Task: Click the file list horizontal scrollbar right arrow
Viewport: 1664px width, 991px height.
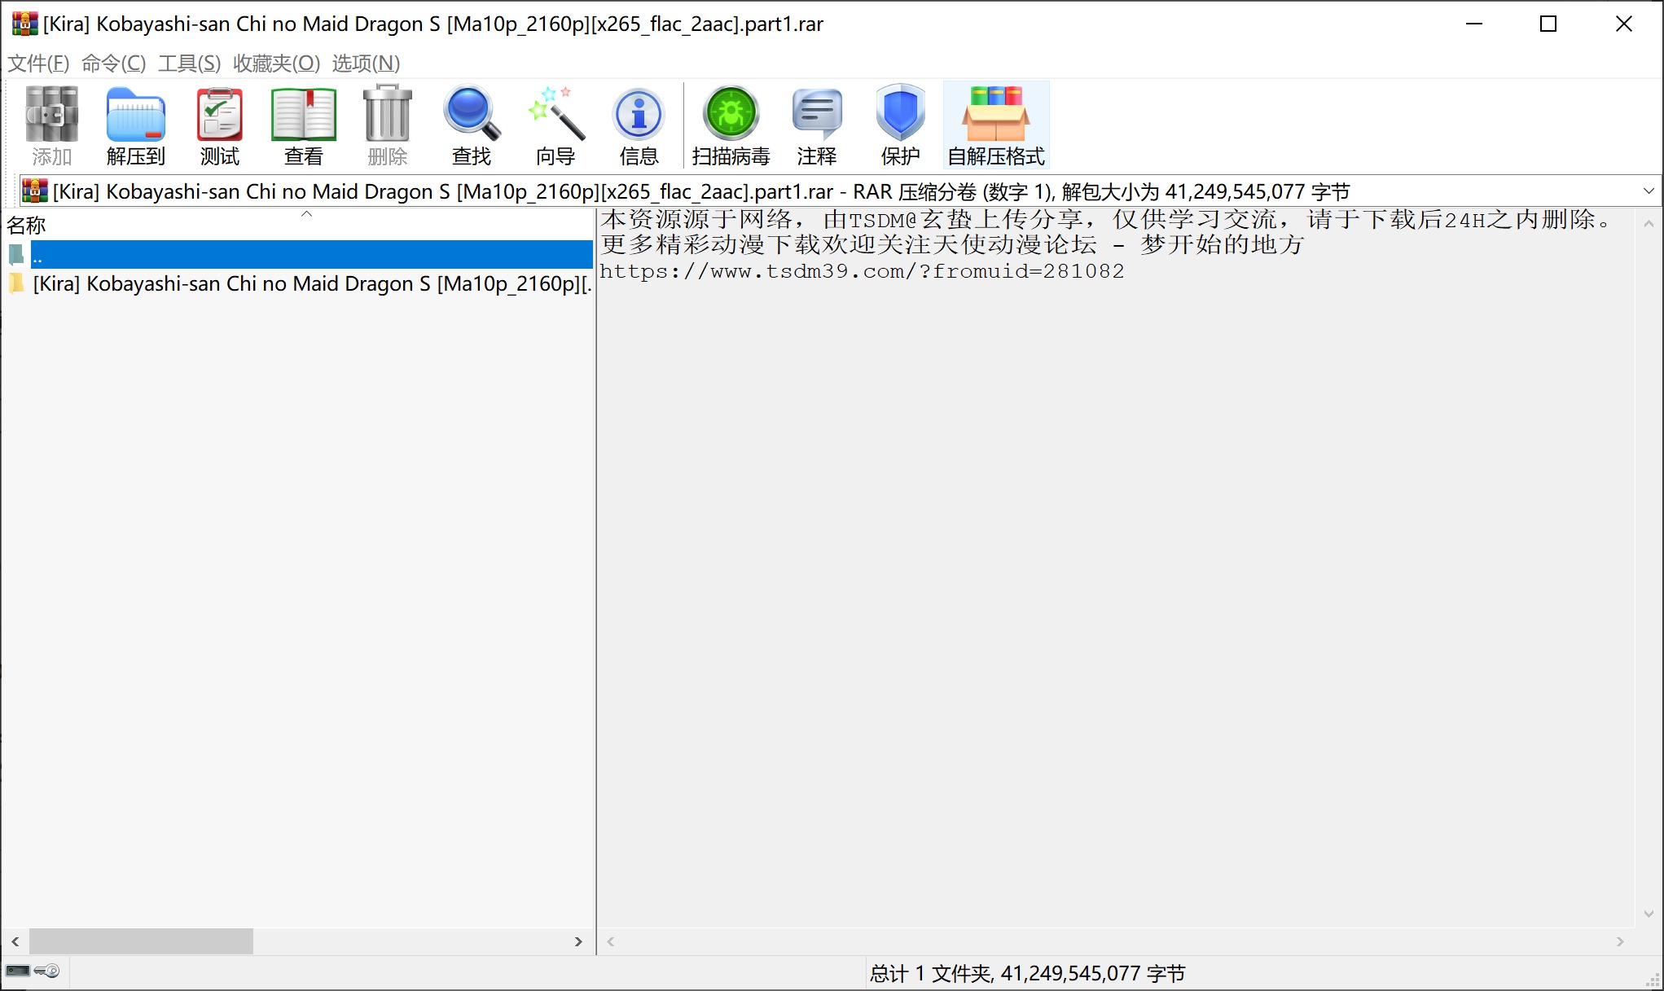Action: (x=578, y=941)
